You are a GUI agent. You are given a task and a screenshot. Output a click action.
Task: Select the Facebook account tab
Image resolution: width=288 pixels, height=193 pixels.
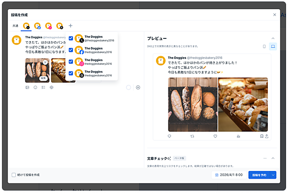[37, 26]
